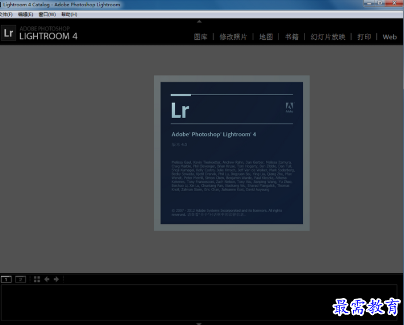Go back using the left arrow icon
404x325 pixels.
tap(47, 279)
